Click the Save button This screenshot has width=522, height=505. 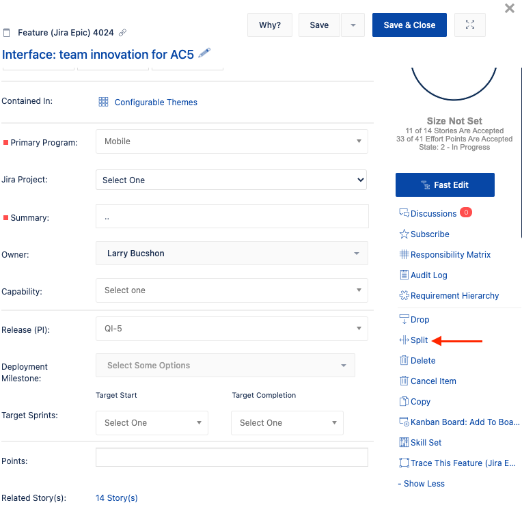pyautogui.click(x=319, y=25)
